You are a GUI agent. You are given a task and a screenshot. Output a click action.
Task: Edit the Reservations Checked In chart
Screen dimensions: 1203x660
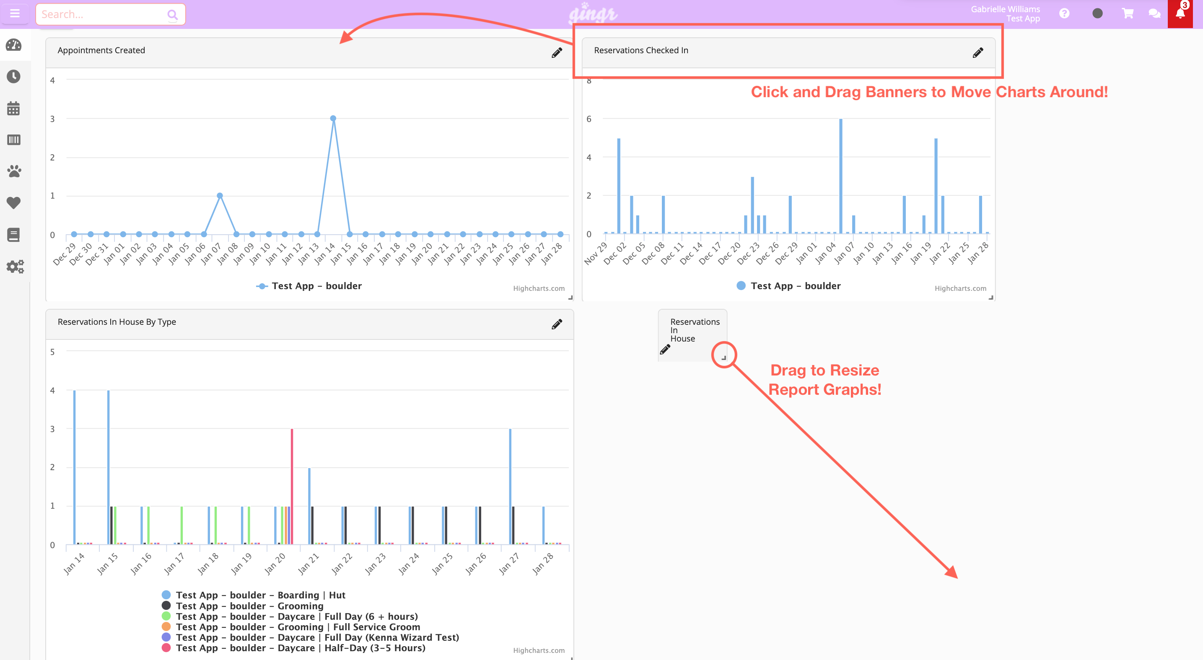[978, 52]
